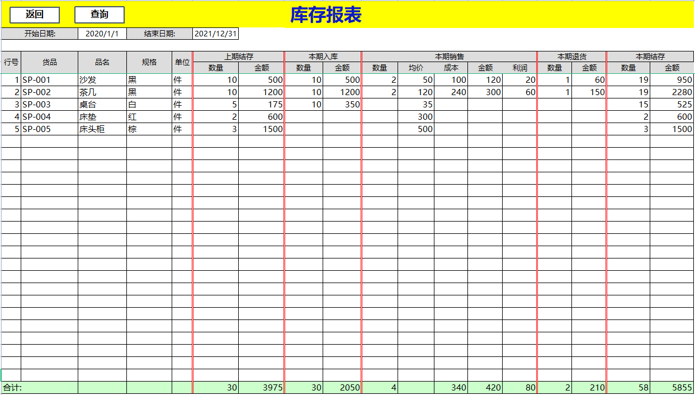Click SP-002 ending balance amount 2280
Image resolution: width=695 pixels, height=395 pixels.
(x=672, y=92)
